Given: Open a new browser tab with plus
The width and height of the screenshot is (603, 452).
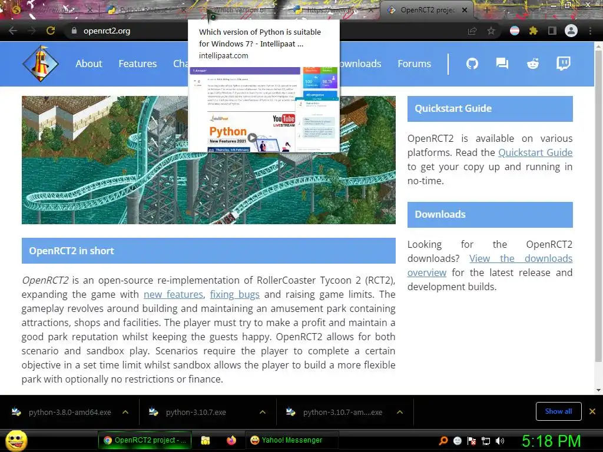Looking at the screenshot, I should point(487,10).
